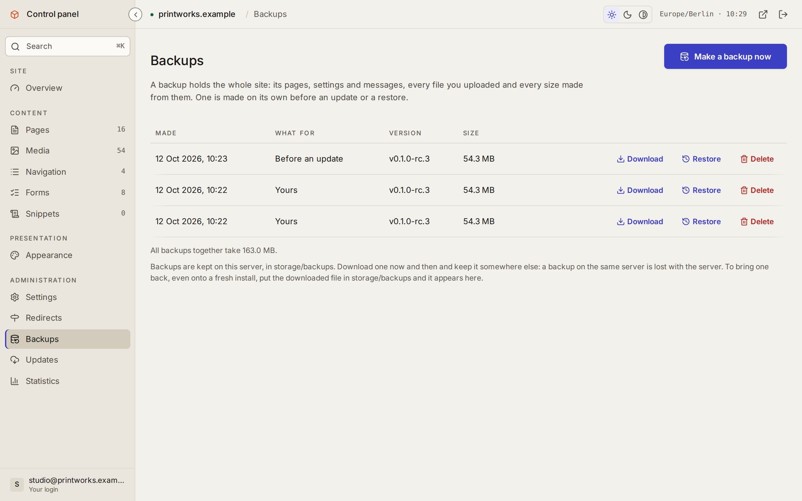The image size is (802, 501).
Task: Click the Before an update cell
Action: 309,159
